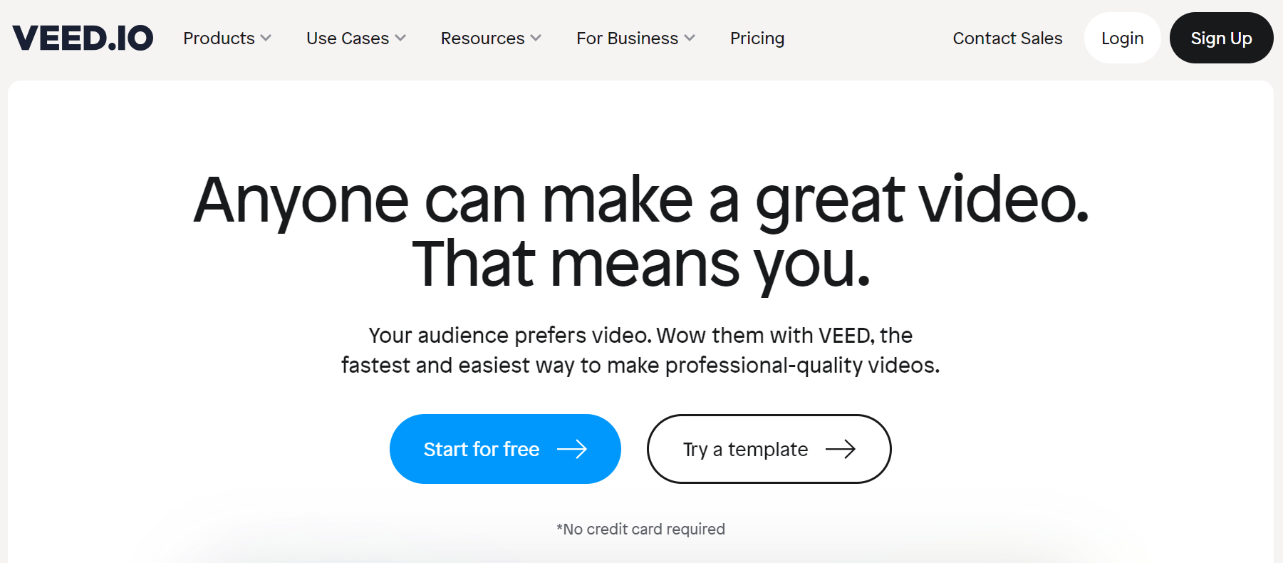Click the 'Your audience prefers video' subtitle text
The image size is (1283, 563).
click(640, 350)
